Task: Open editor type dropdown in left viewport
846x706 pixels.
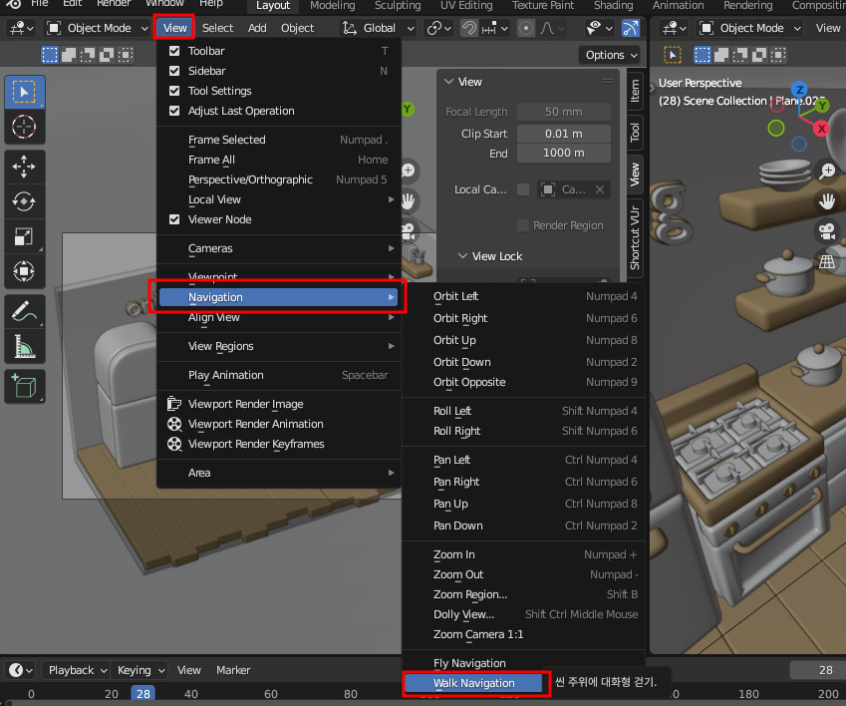Action: pos(22,28)
